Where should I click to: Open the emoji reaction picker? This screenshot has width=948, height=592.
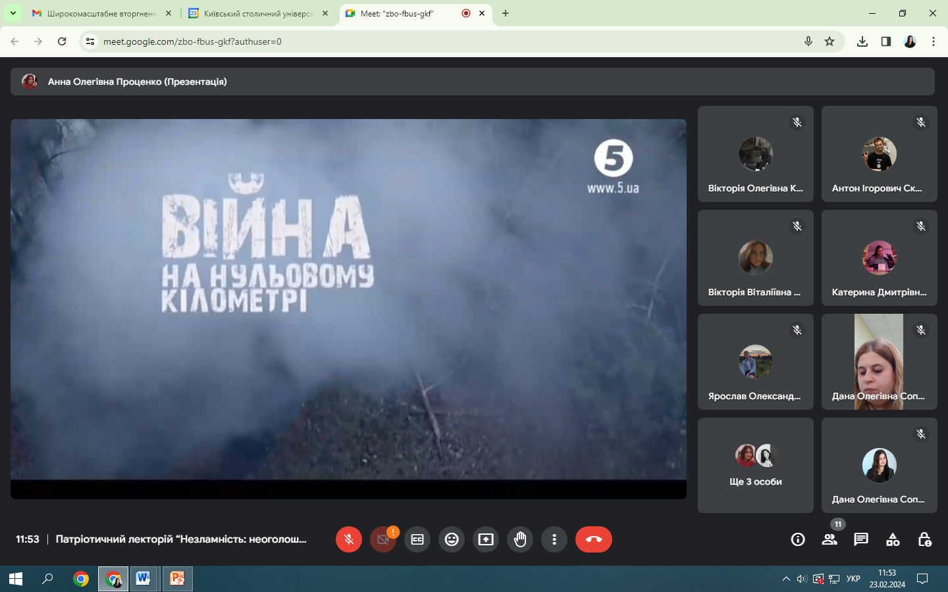coord(452,539)
